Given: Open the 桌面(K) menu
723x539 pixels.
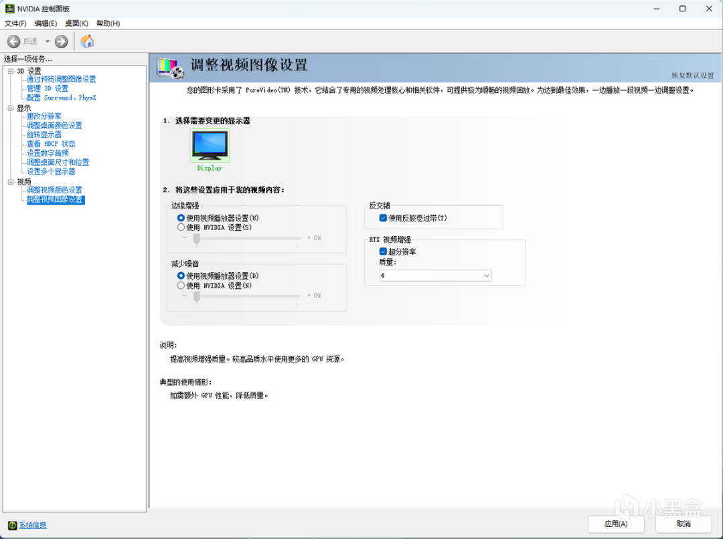Looking at the screenshot, I should pyautogui.click(x=76, y=23).
